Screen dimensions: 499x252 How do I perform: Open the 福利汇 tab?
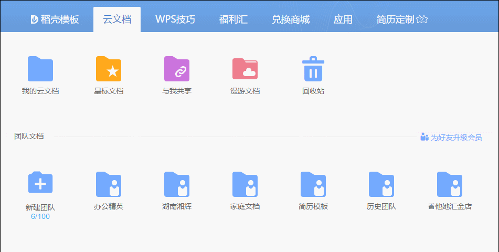(x=233, y=20)
